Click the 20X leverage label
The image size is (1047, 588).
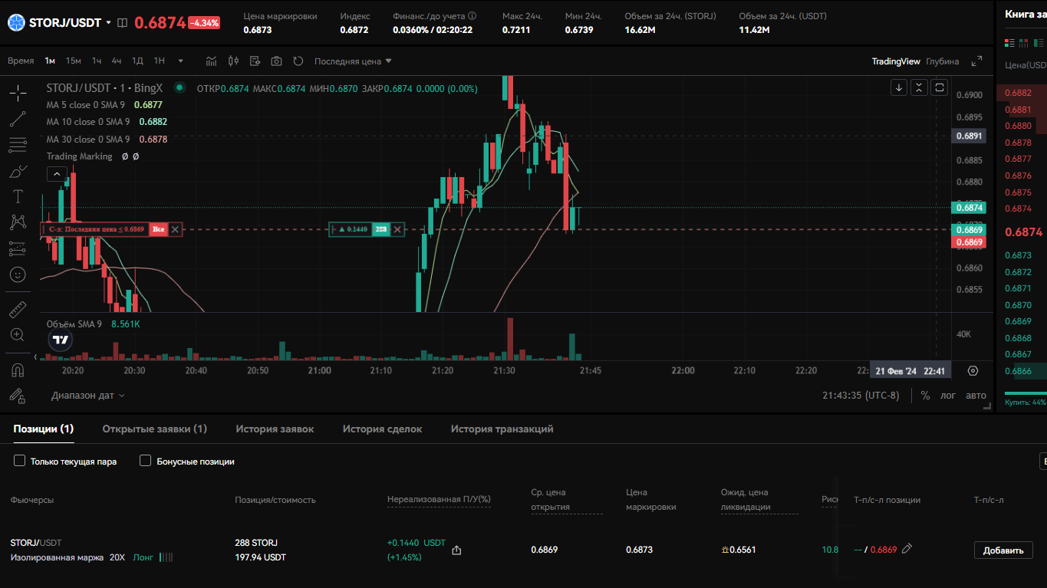(117, 557)
